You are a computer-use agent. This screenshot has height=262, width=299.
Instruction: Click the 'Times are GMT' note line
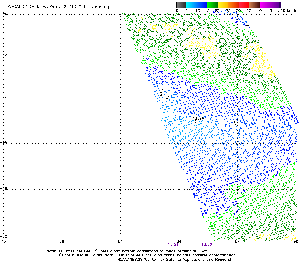tap(128, 251)
